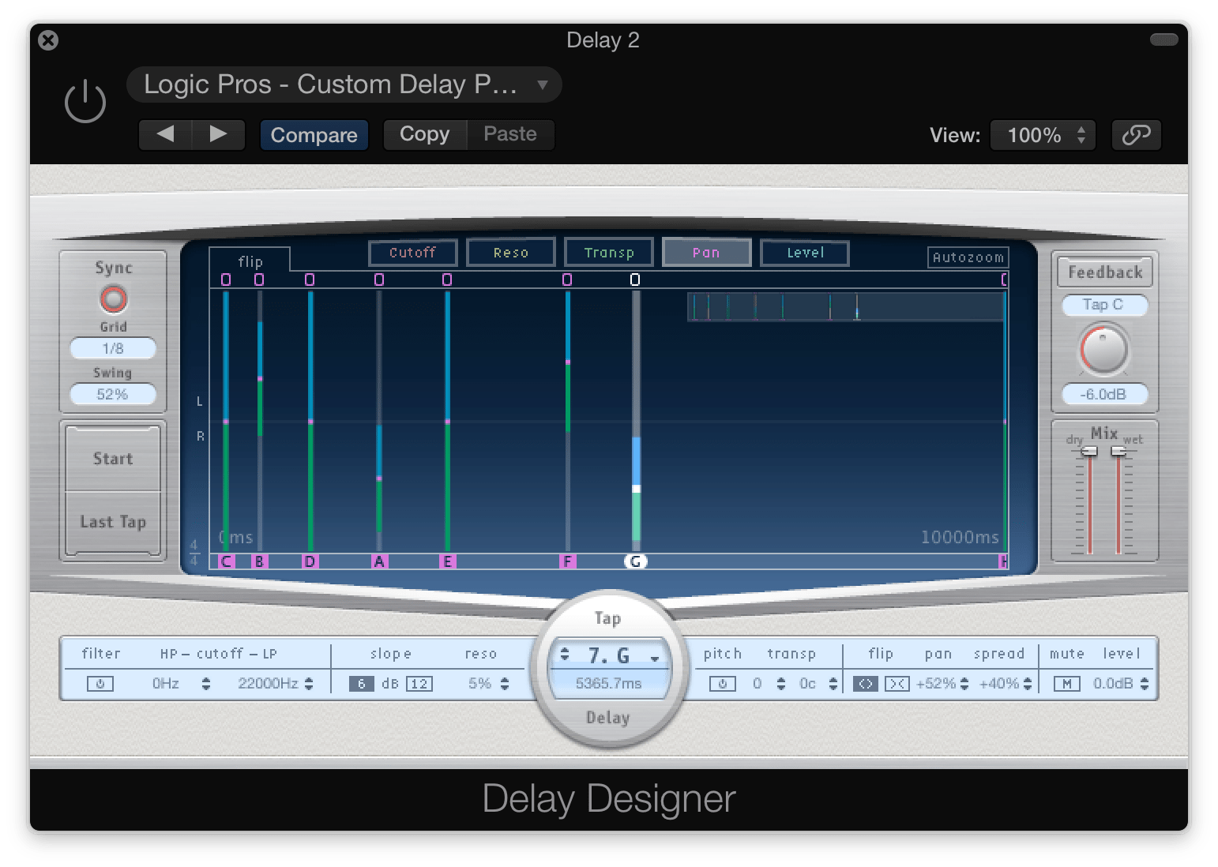Click the pan swap icon next to flip
The height and width of the screenshot is (867, 1218).
897,684
